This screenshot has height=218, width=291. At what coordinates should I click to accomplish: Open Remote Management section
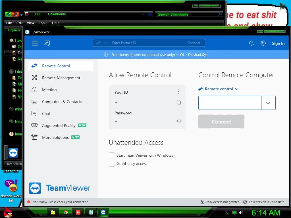pyautogui.click(x=61, y=78)
